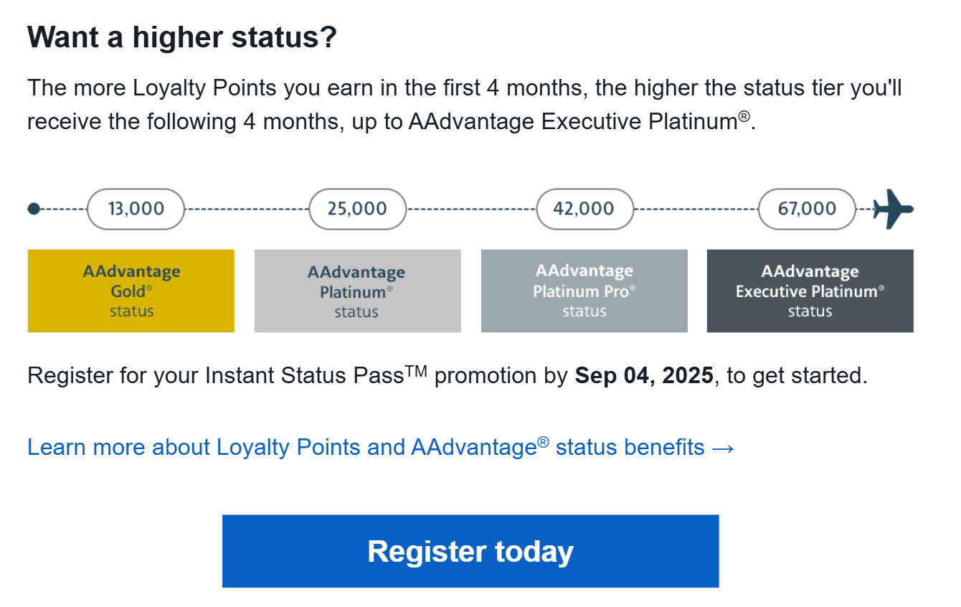Click the dashed line between 42,000 and 67,000
The width and height of the screenshot is (961, 607).
point(696,209)
